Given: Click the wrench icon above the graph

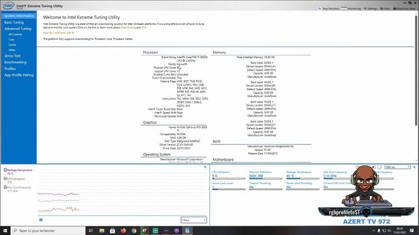Looking at the screenshot, I should click(x=205, y=167).
